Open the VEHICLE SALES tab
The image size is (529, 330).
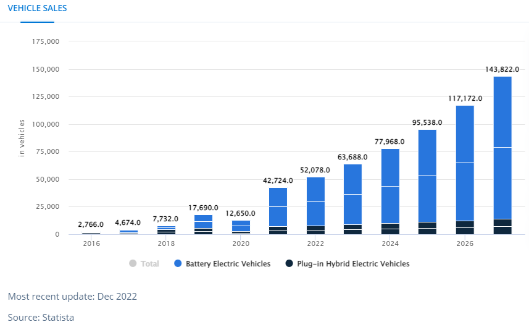pos(37,9)
